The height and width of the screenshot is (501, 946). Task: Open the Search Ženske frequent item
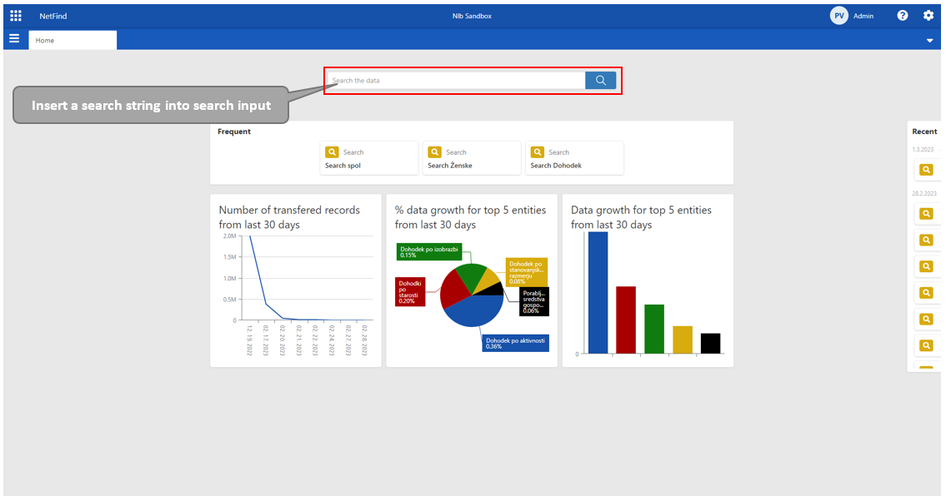tap(472, 158)
